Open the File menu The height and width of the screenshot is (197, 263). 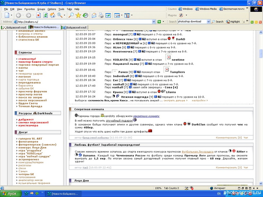(x=6, y=9)
